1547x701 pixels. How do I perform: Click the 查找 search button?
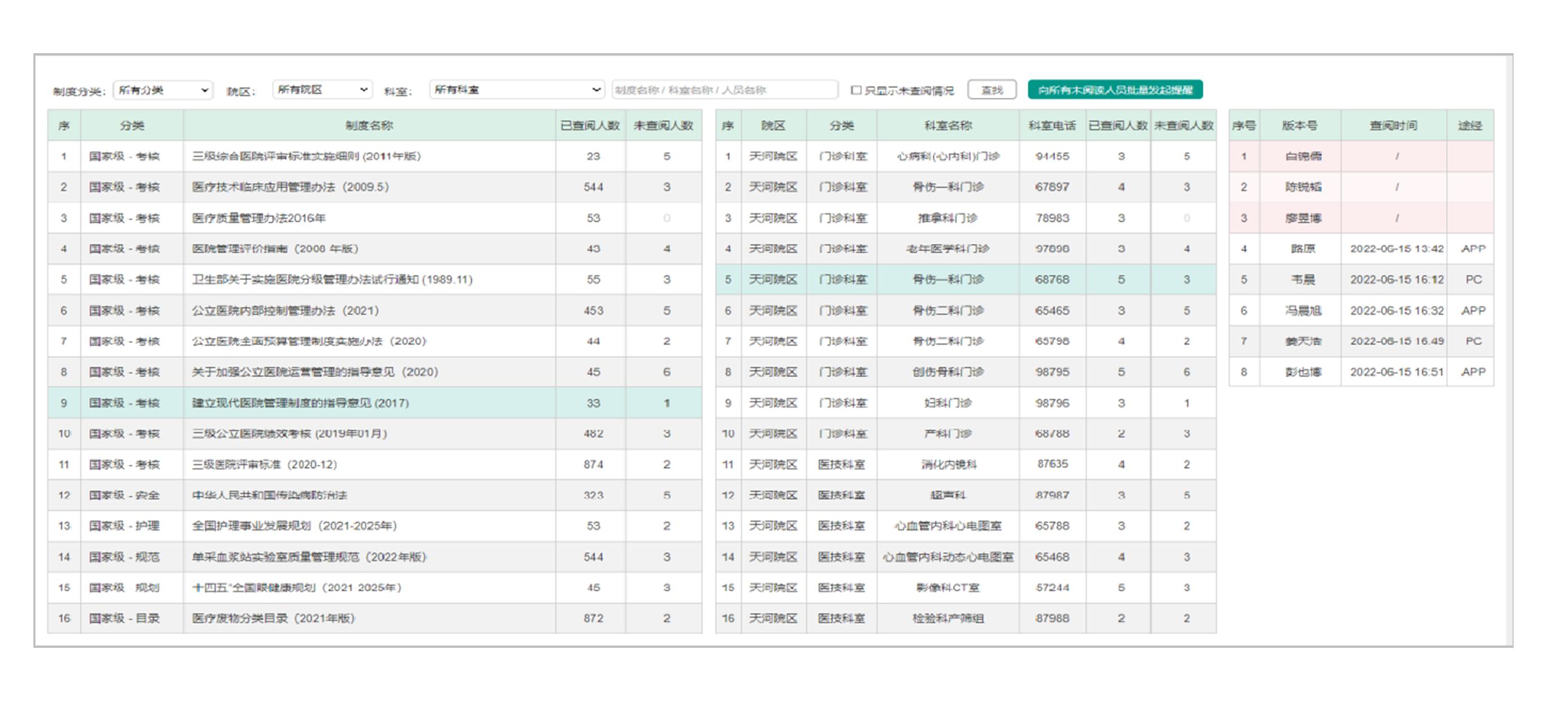click(992, 90)
